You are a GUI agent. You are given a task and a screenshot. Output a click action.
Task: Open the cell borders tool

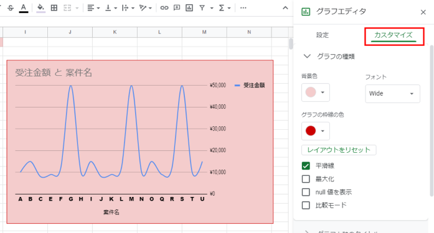[54, 8]
